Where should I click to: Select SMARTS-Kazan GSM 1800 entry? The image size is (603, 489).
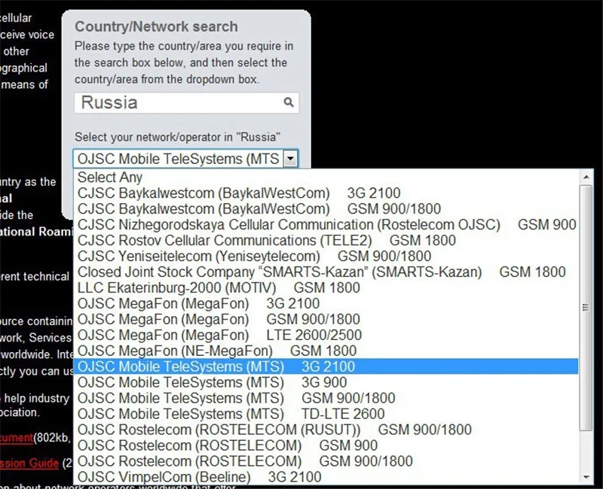pos(326,272)
